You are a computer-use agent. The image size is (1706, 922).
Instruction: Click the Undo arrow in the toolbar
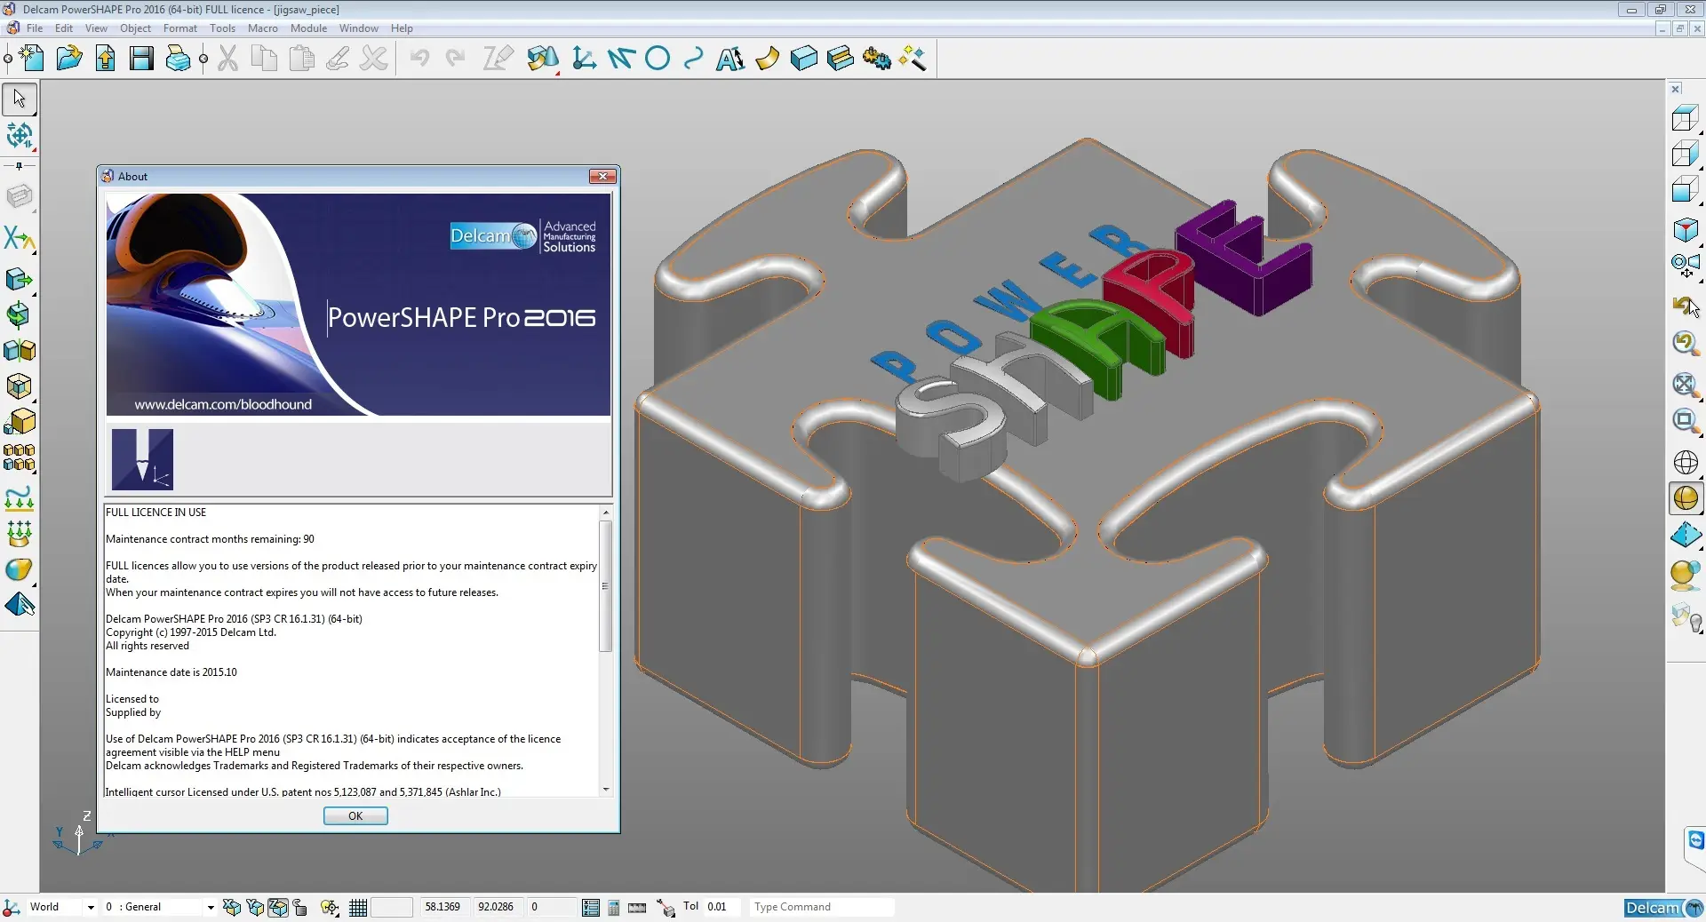[419, 59]
